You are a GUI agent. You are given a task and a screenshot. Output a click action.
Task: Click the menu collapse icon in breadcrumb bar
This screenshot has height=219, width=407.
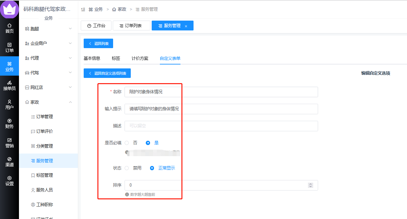(83, 9)
